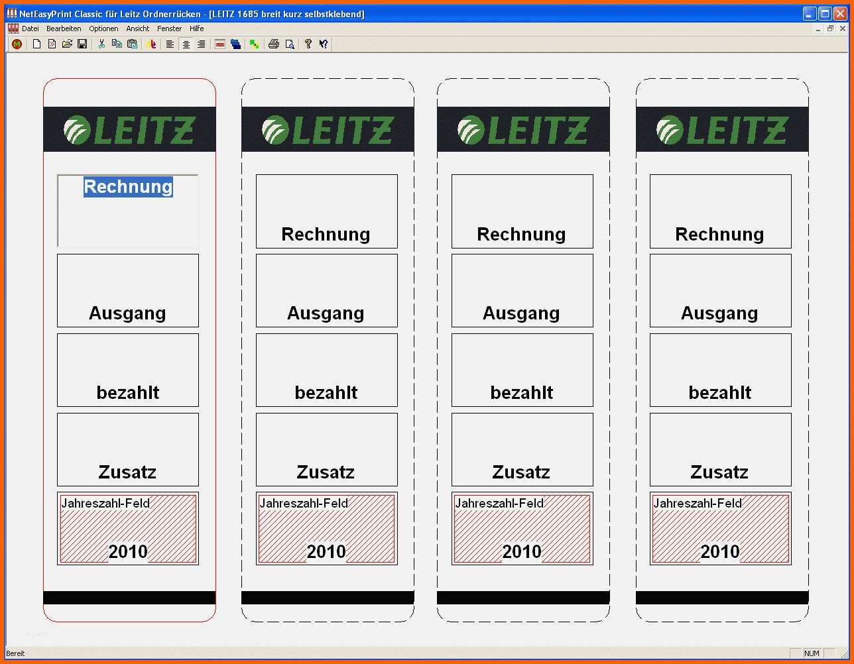854x664 pixels.
Task: Open the Fenster menu
Action: click(x=169, y=28)
